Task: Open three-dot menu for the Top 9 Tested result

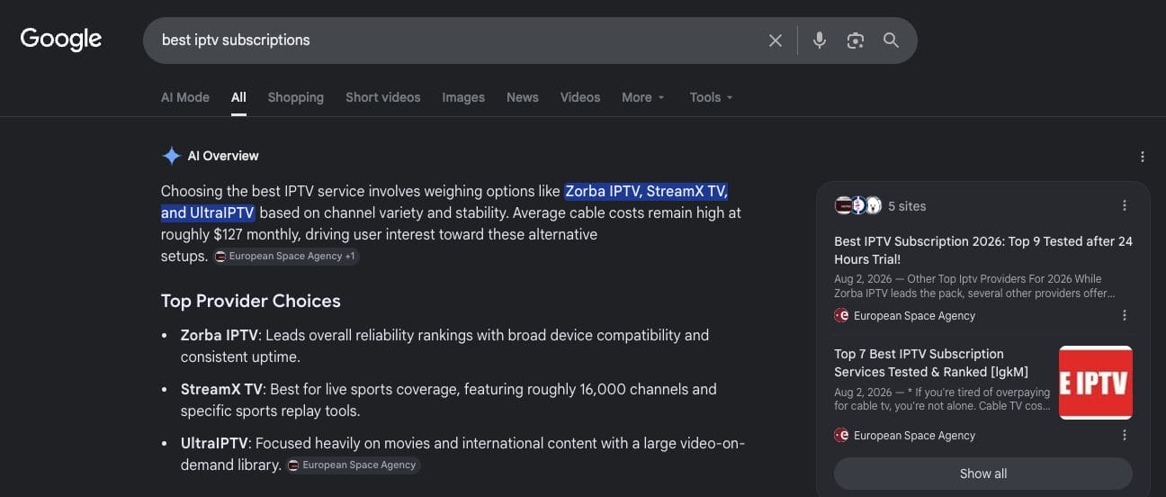Action: tap(1125, 315)
